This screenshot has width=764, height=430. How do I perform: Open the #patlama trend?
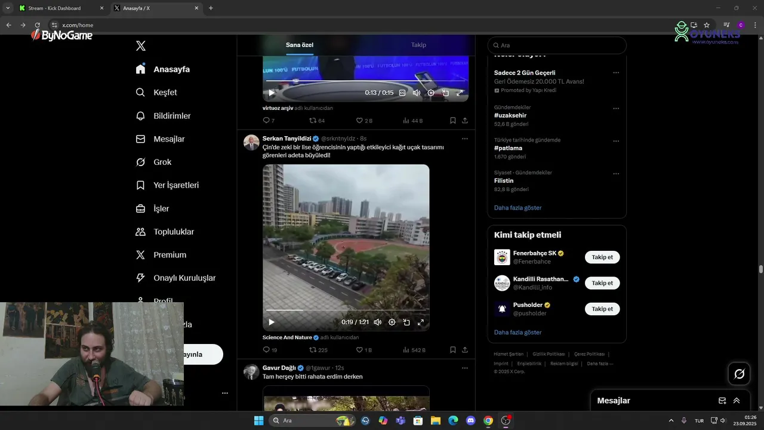pos(509,148)
